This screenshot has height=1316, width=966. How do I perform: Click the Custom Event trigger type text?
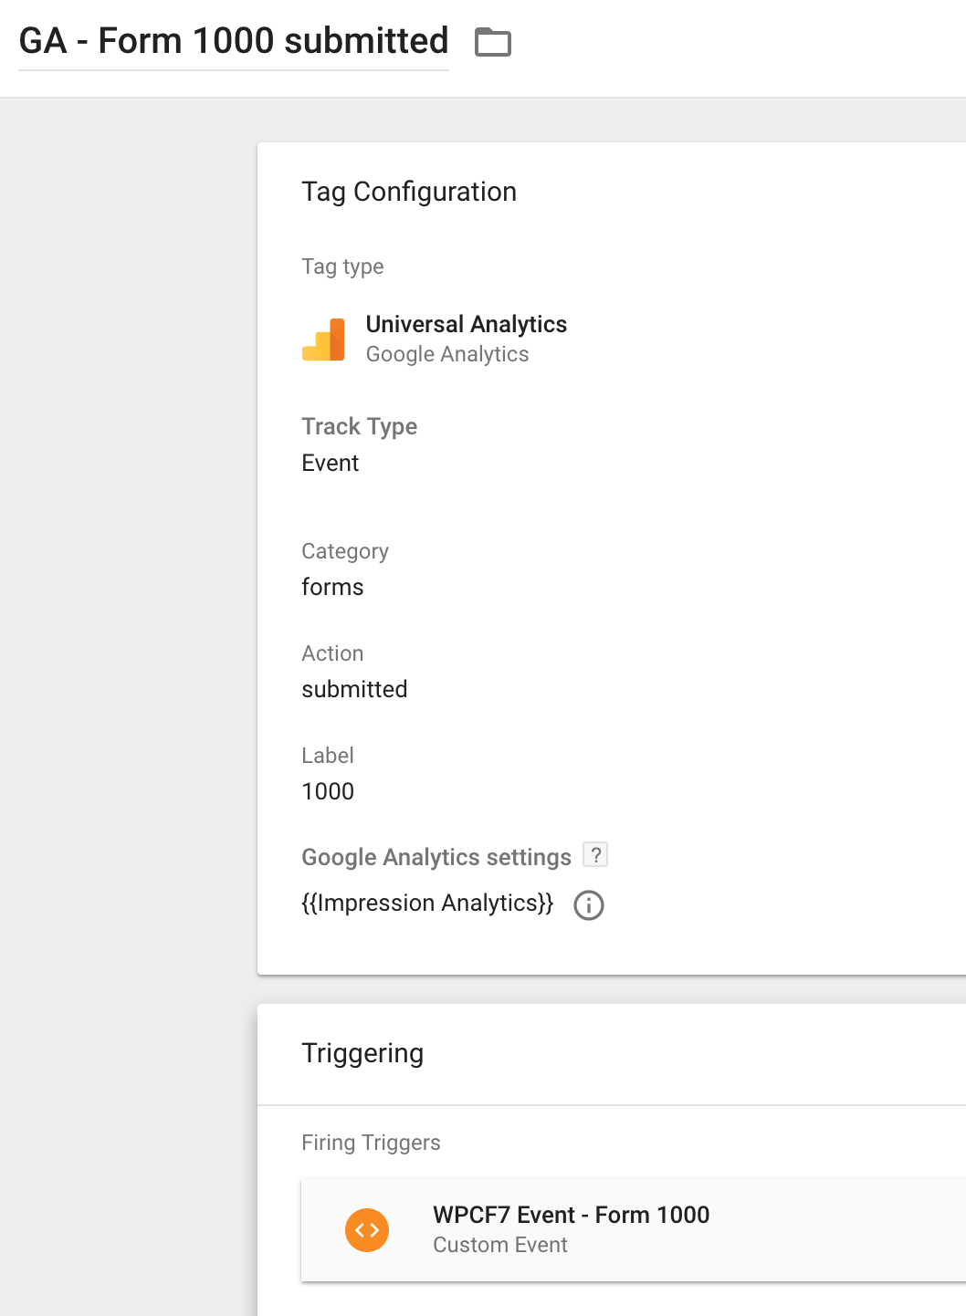point(500,1245)
